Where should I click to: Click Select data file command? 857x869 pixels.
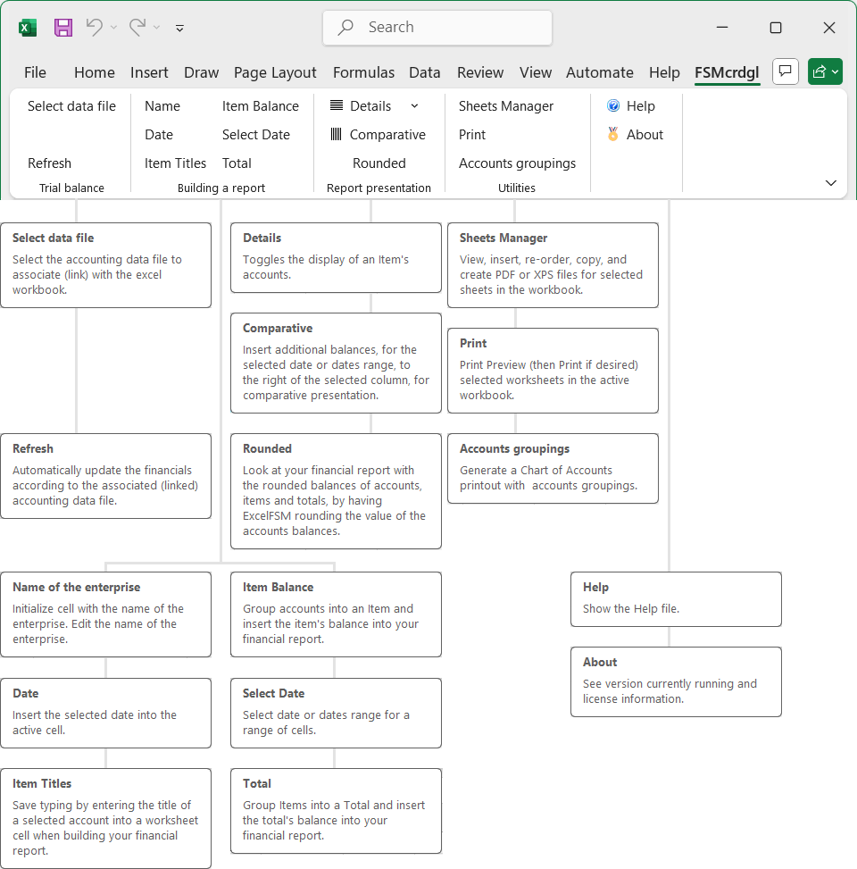(x=71, y=106)
